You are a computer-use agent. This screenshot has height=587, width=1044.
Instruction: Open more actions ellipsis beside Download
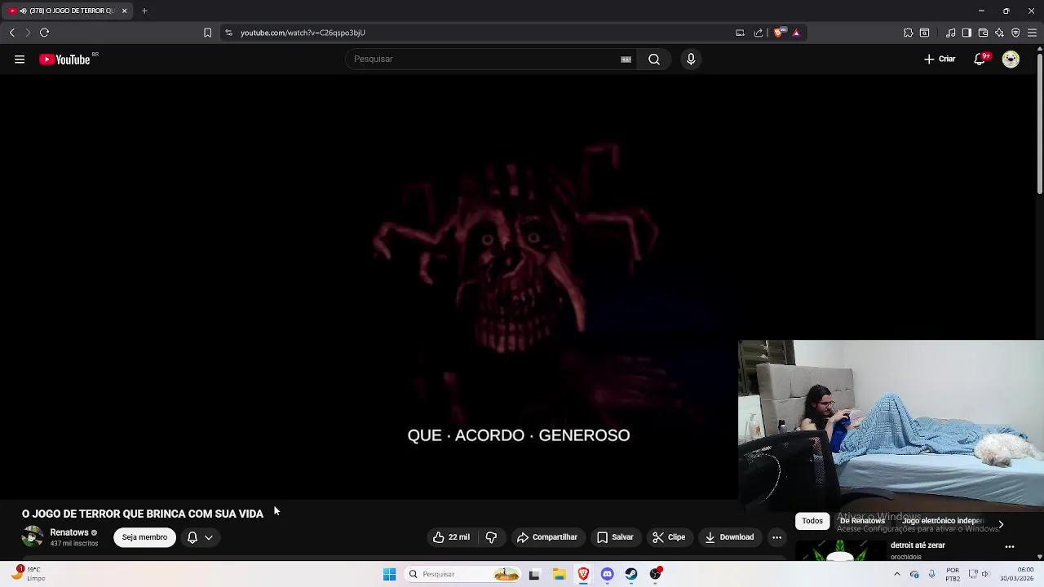point(776,537)
